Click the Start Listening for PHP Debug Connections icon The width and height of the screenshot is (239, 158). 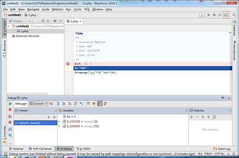click(226, 15)
